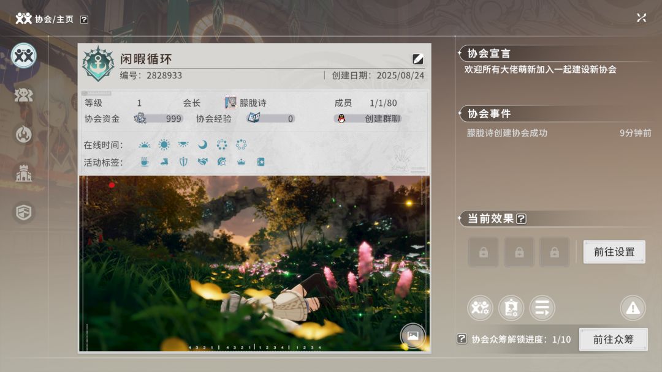This screenshot has width=662, height=372.
Task: Click the guild experience book icon
Action: (x=253, y=118)
